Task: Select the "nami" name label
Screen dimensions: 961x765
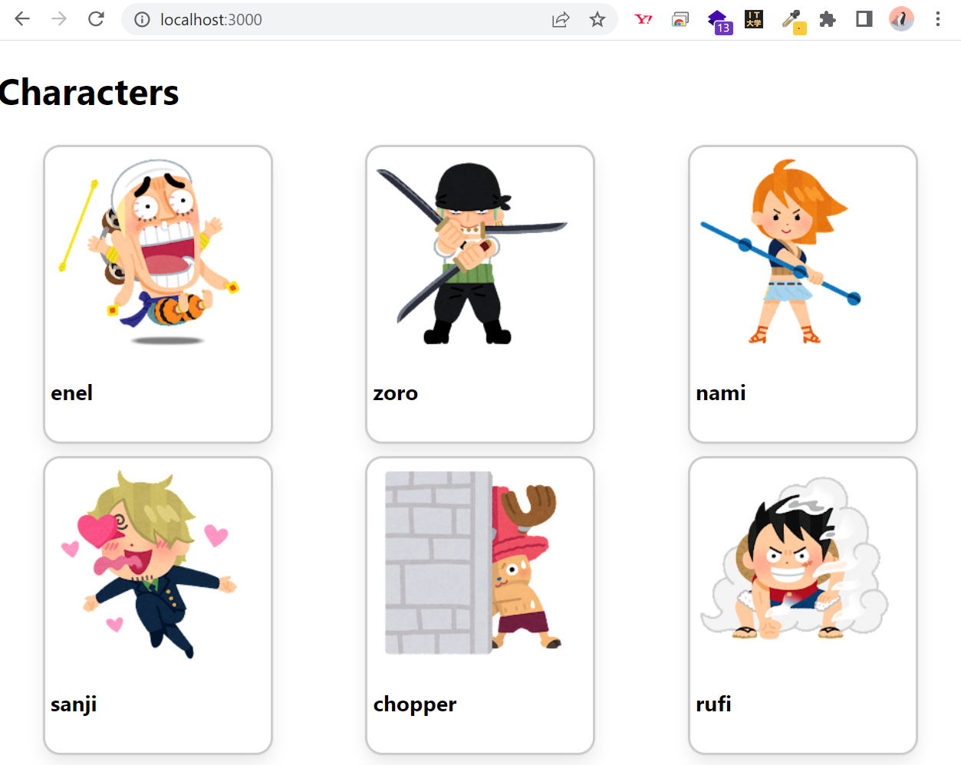Action: click(720, 393)
